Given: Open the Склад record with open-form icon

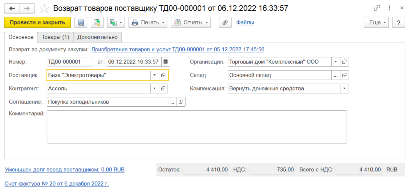Looking at the screenshot, I should point(344,75).
